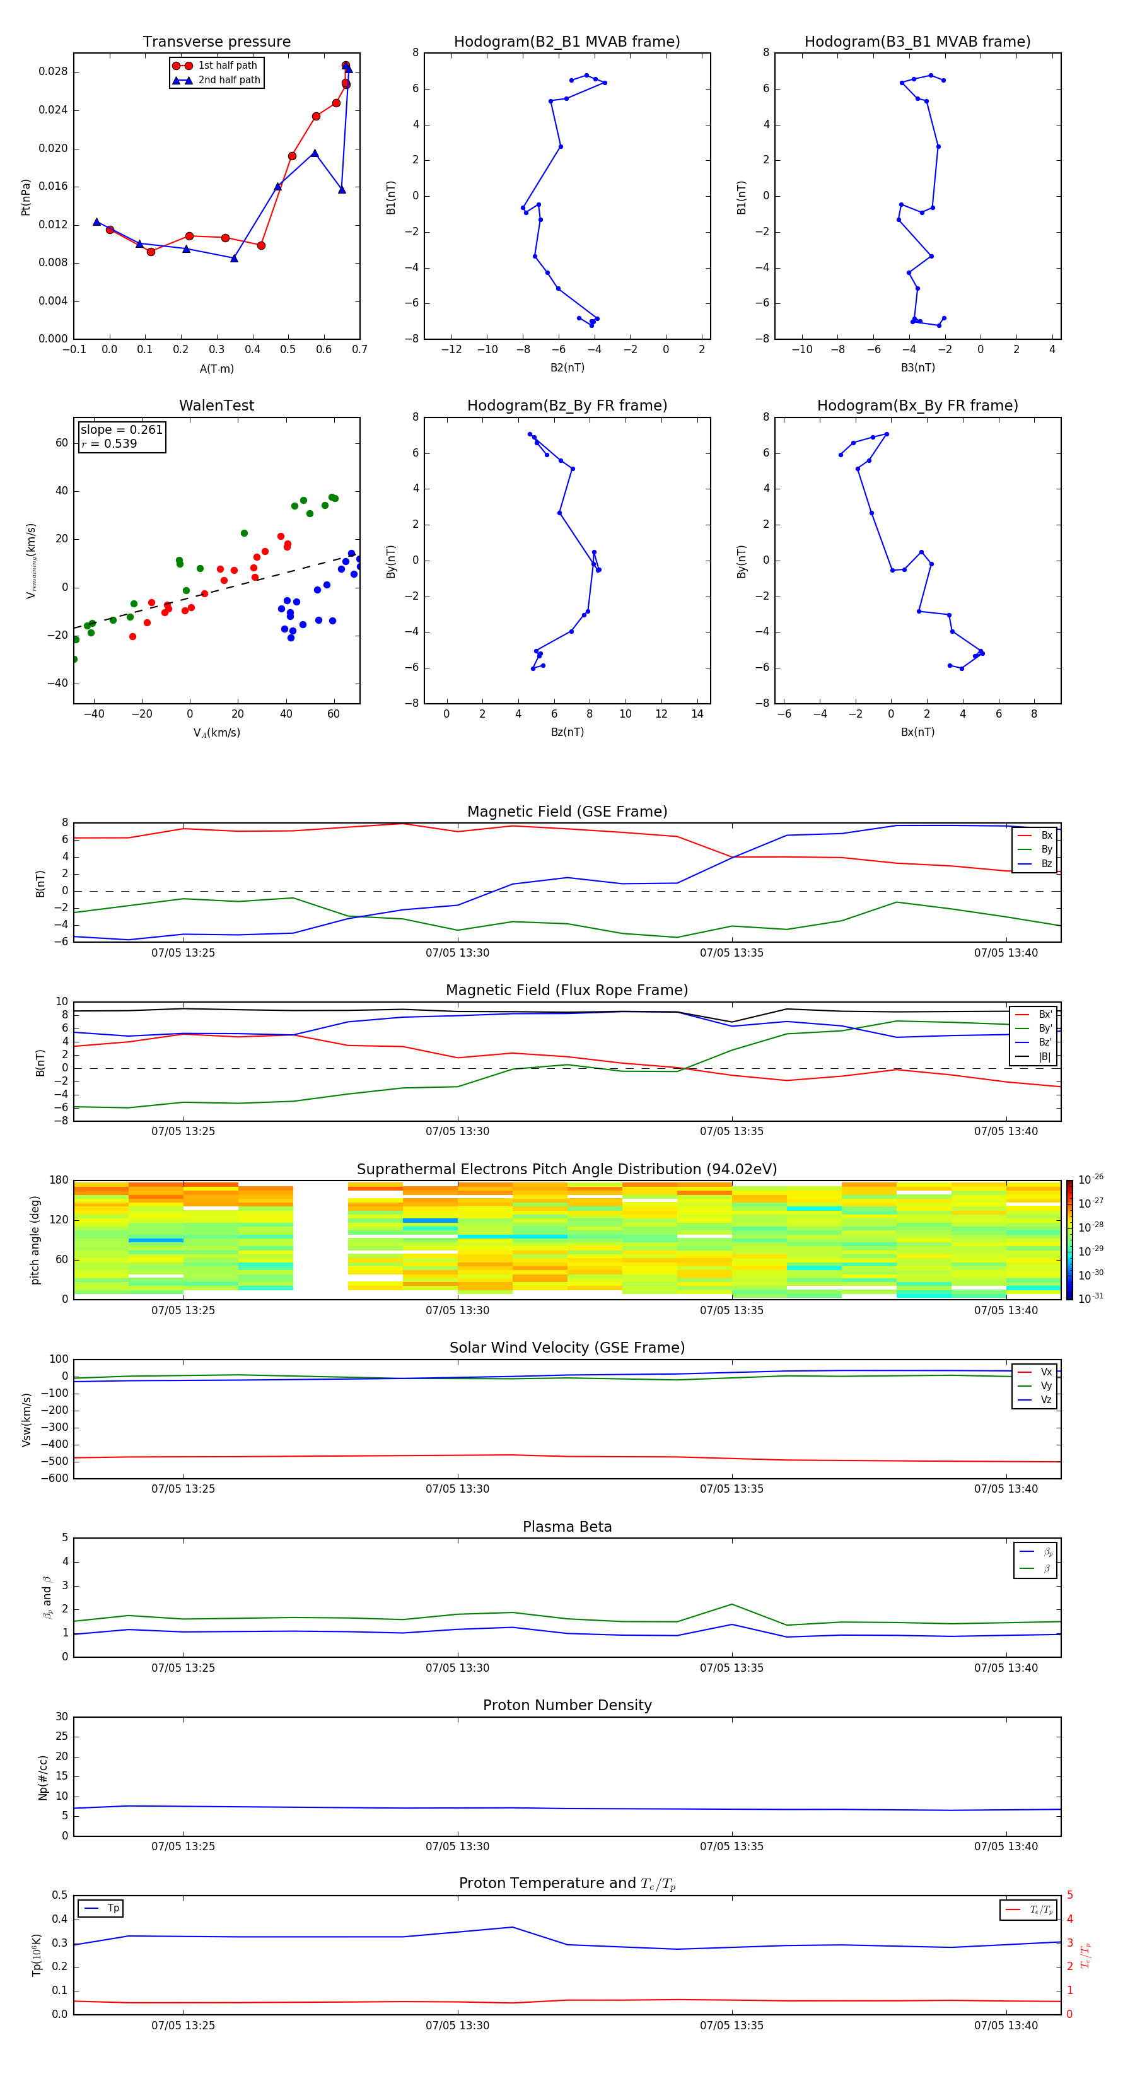Click "07/05 13:40" tick under GSE magnetic field plot
The width and height of the screenshot is (1135, 2081).
coord(1006,953)
